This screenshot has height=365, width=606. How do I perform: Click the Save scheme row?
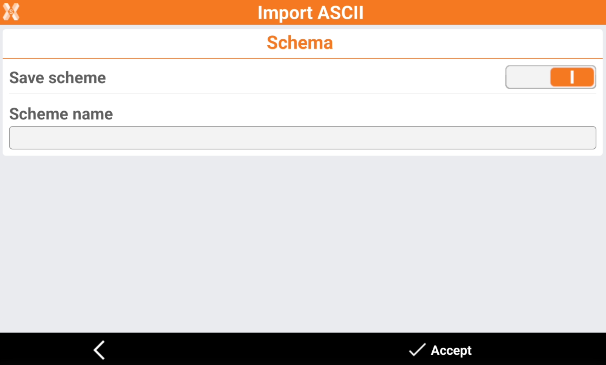(x=296, y=78)
